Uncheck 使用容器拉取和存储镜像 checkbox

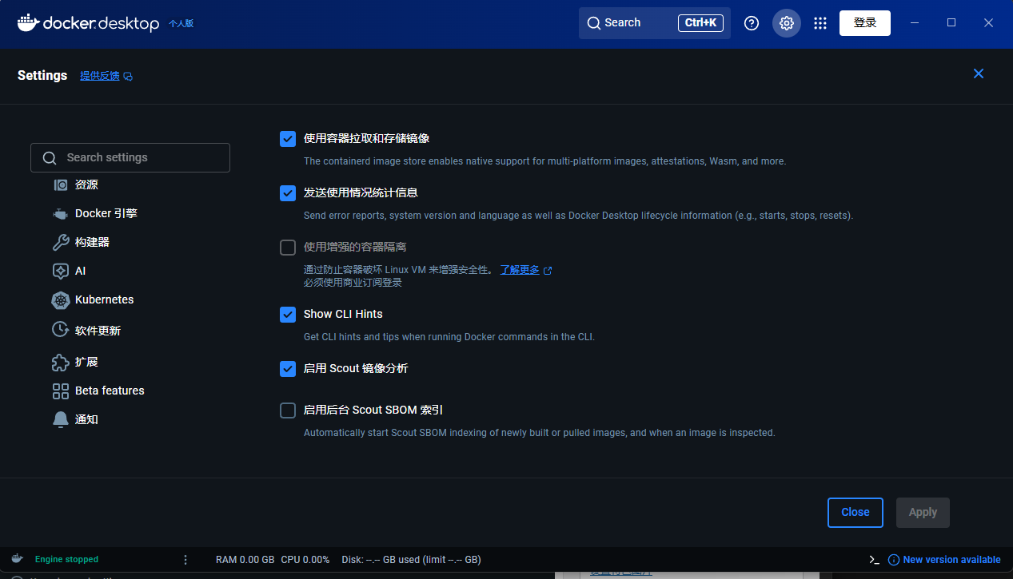point(288,139)
